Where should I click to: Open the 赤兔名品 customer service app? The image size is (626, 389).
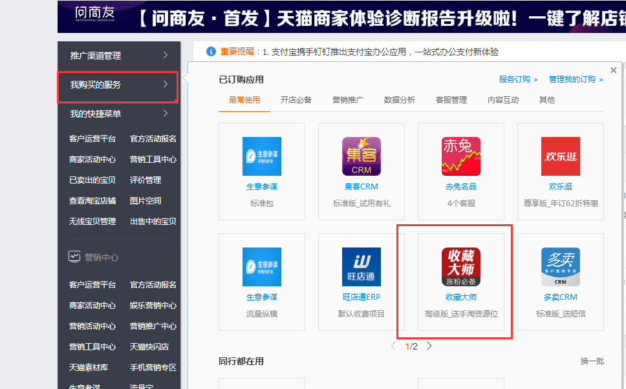pos(460,156)
